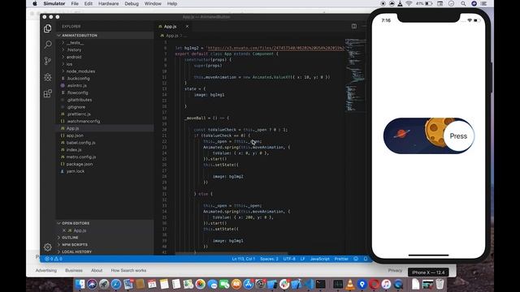Open Visual Studio Code from the Dock
Image resolution: width=520 pixels, height=292 pixels.
309,284
